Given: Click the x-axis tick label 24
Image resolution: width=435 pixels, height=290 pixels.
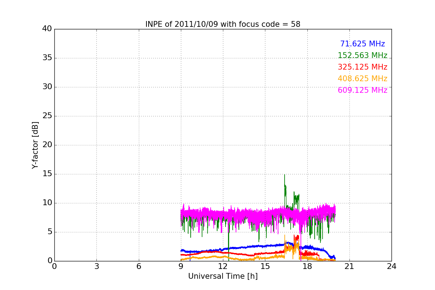Looking at the screenshot, I should [391, 266].
